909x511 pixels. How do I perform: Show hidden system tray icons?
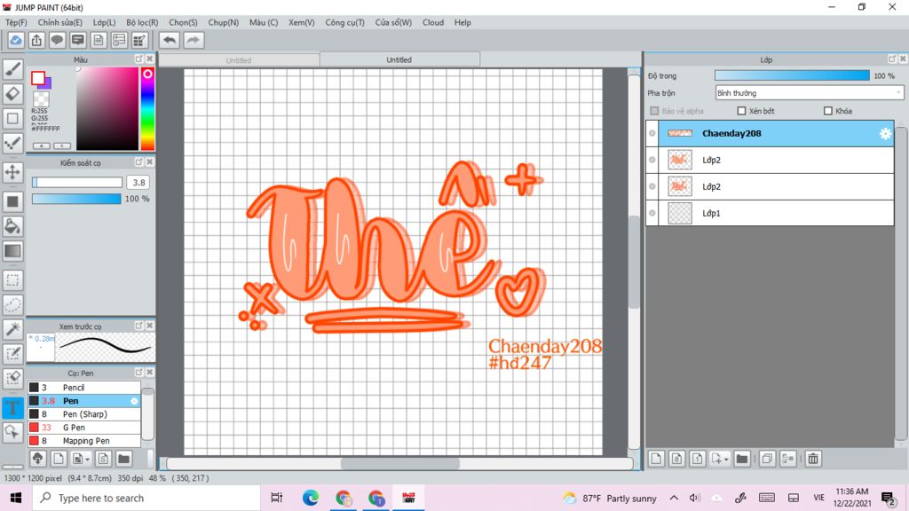pos(674,498)
